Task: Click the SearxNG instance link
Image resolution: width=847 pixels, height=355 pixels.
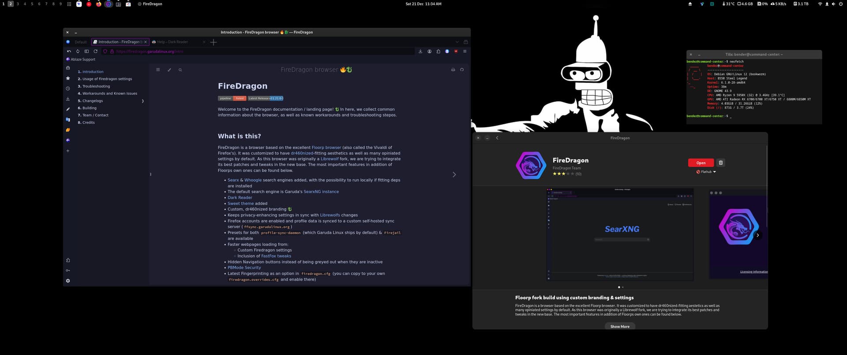Action: tap(321, 192)
